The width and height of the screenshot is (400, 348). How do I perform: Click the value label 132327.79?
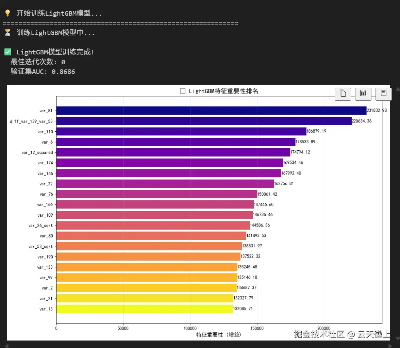pyautogui.click(x=243, y=298)
